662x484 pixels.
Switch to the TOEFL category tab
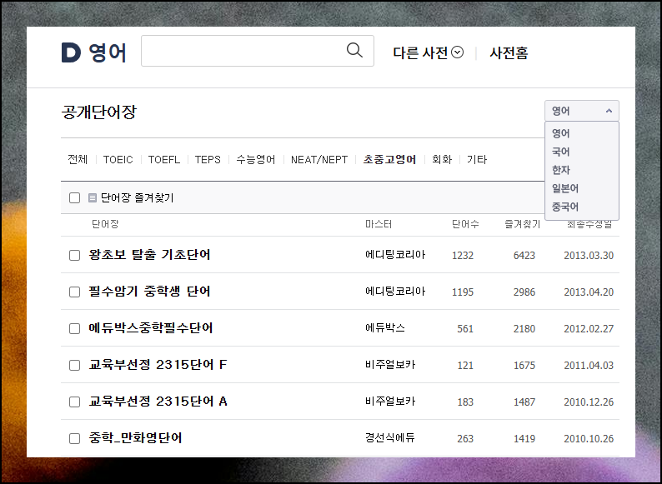[163, 159]
